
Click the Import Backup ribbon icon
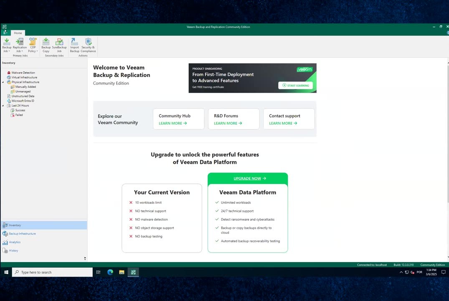click(x=74, y=45)
